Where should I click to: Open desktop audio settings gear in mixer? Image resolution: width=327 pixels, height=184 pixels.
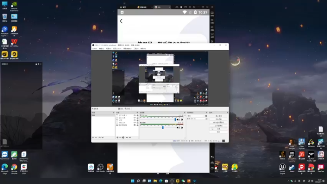pos(182,128)
